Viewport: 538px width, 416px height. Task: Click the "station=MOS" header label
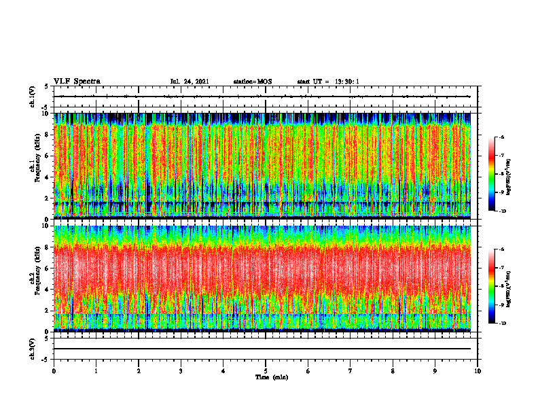[253, 82]
